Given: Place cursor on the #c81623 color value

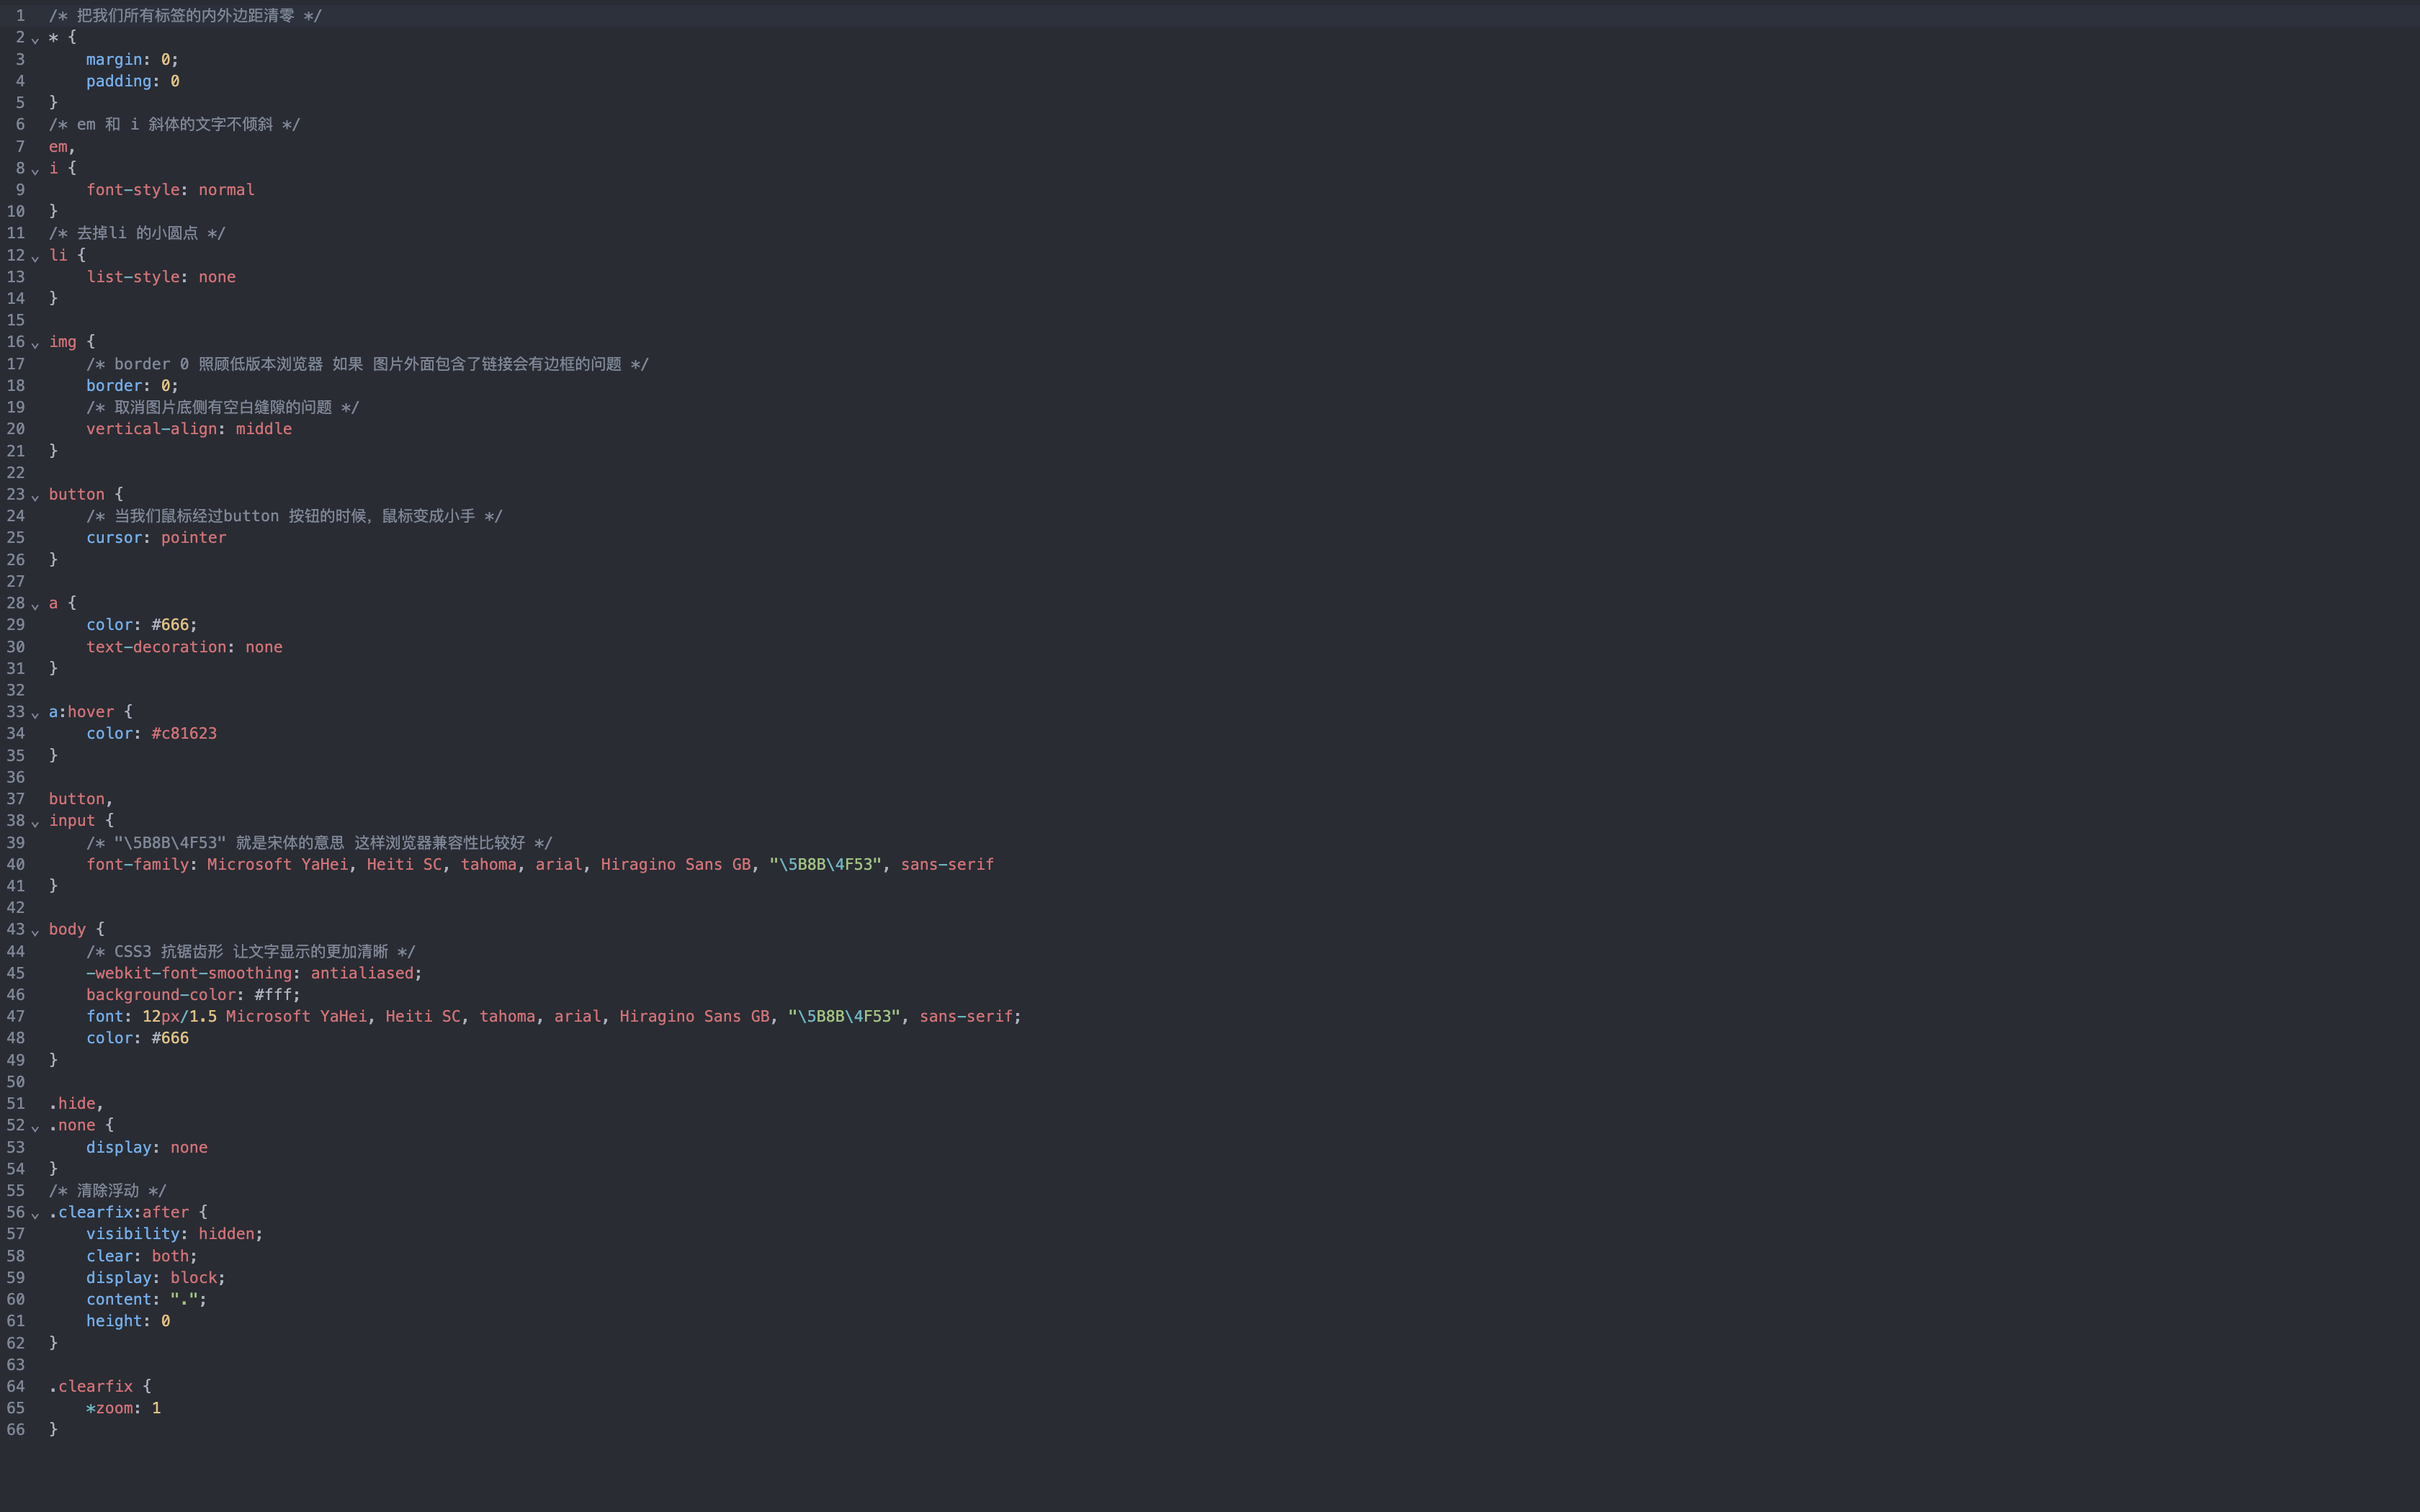Looking at the screenshot, I should [x=184, y=734].
